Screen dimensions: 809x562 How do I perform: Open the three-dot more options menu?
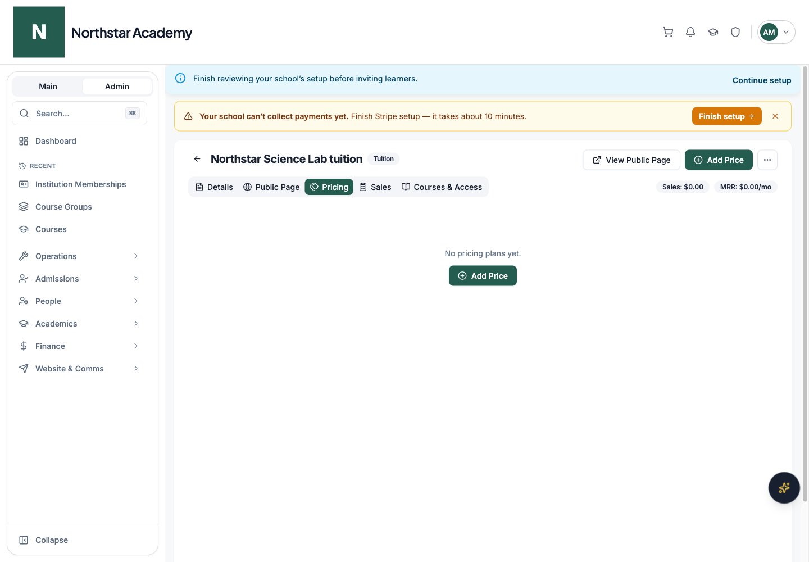[767, 160]
